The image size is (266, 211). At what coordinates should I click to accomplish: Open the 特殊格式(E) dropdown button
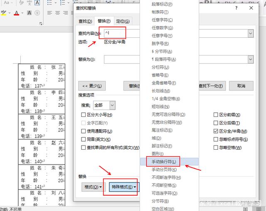[124, 187]
